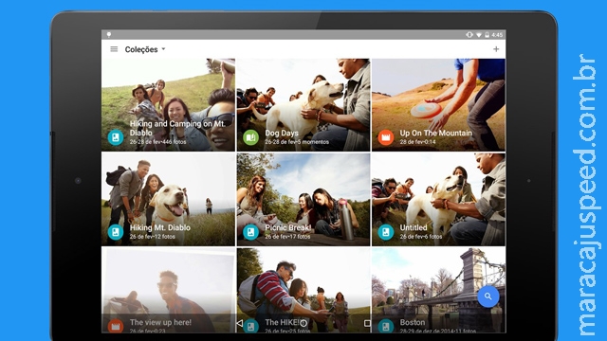Click the 4:45 clock in status bar

pos(497,35)
